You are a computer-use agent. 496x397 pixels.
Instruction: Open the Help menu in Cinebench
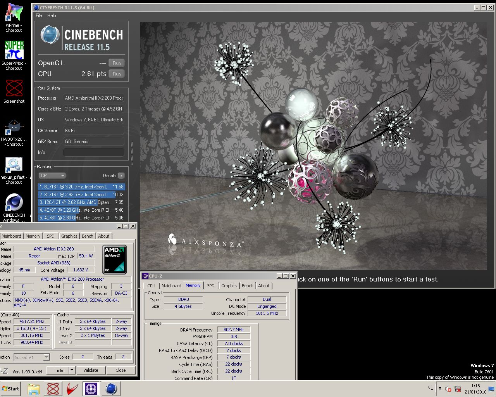click(52, 16)
